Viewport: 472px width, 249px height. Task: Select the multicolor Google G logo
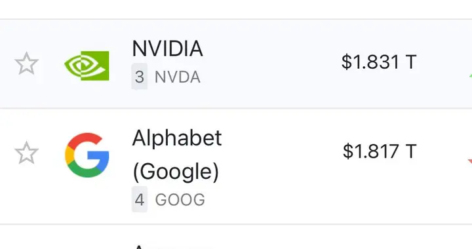click(87, 155)
